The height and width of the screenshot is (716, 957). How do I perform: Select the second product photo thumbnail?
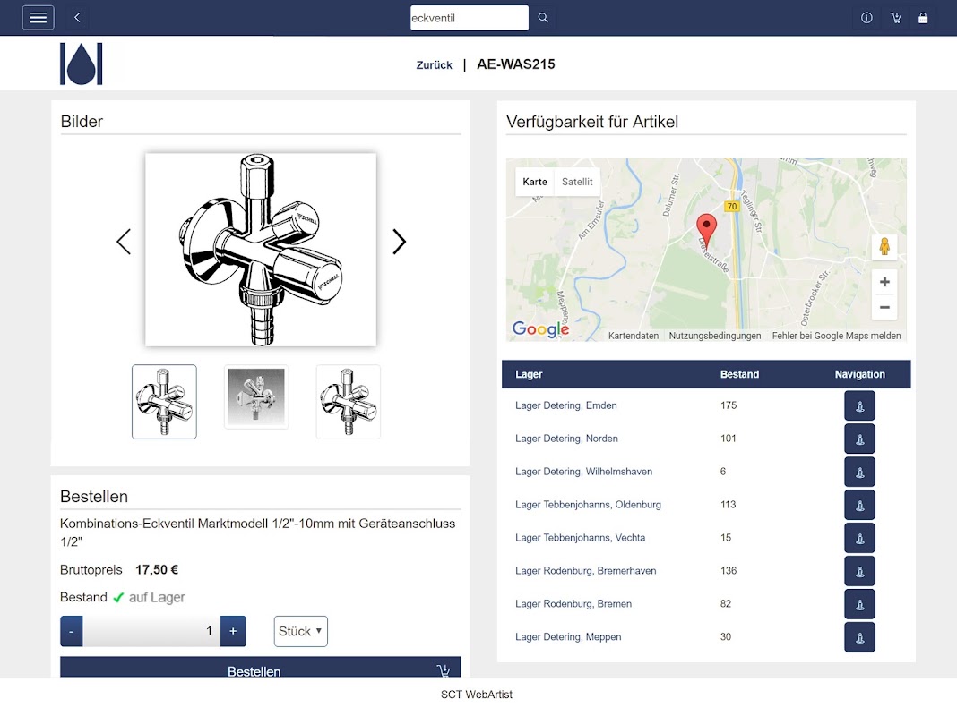tap(256, 397)
